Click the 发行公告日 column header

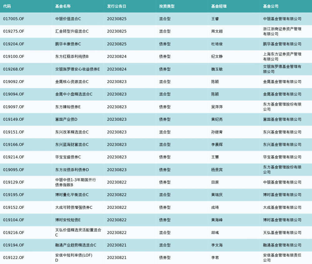coord(117,6)
